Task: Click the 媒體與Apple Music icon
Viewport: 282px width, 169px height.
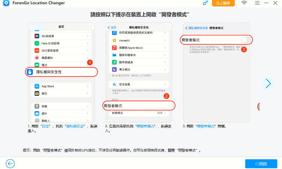Action: pos(114,48)
